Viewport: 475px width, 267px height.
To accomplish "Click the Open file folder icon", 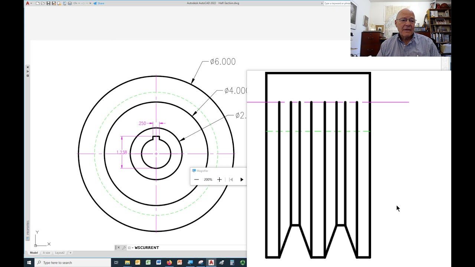I will coord(43,3).
